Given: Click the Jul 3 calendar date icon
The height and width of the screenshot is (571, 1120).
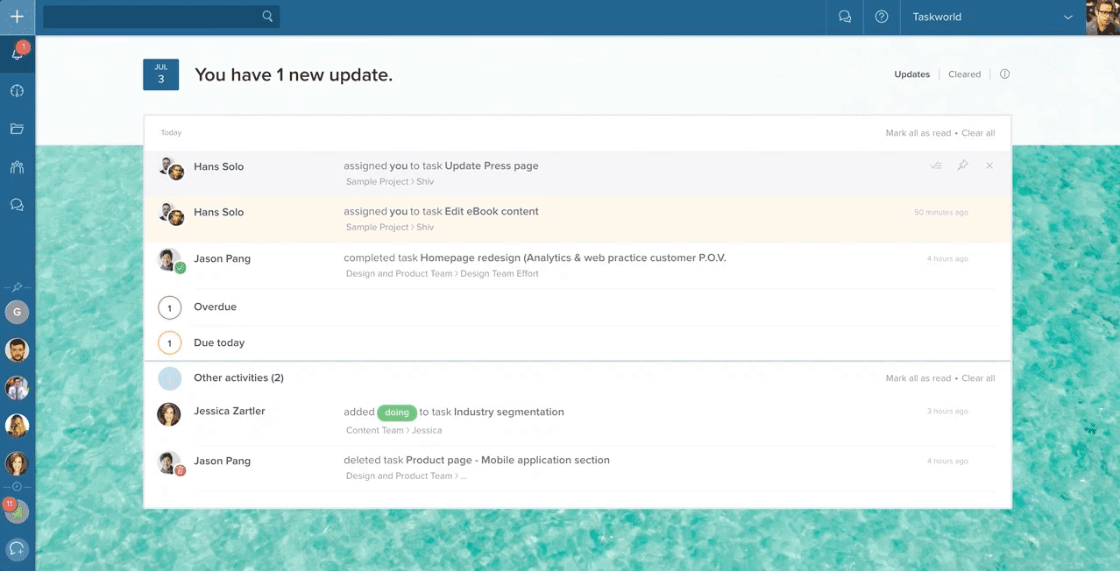Looking at the screenshot, I should [160, 74].
